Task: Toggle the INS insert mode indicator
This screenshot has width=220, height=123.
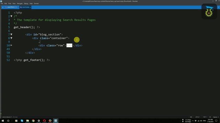Action: [191, 117]
